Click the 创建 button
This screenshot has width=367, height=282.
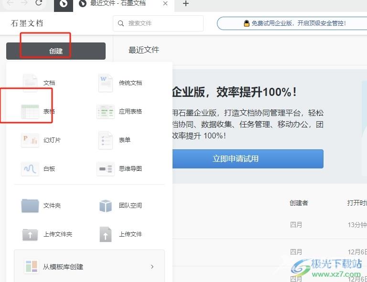coord(56,51)
